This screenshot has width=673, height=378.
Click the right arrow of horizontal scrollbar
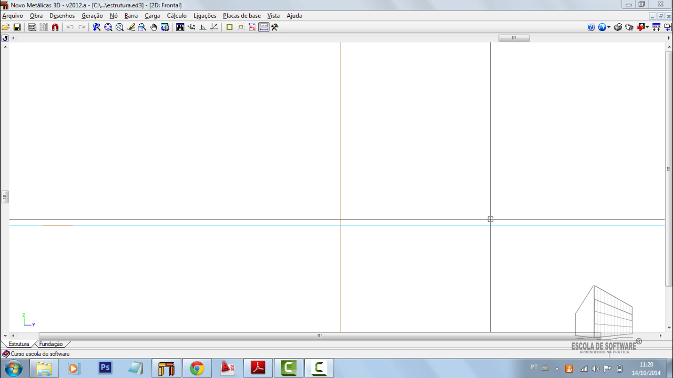pos(661,335)
